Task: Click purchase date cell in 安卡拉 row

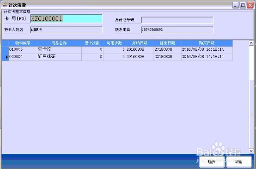Action: click(207, 49)
